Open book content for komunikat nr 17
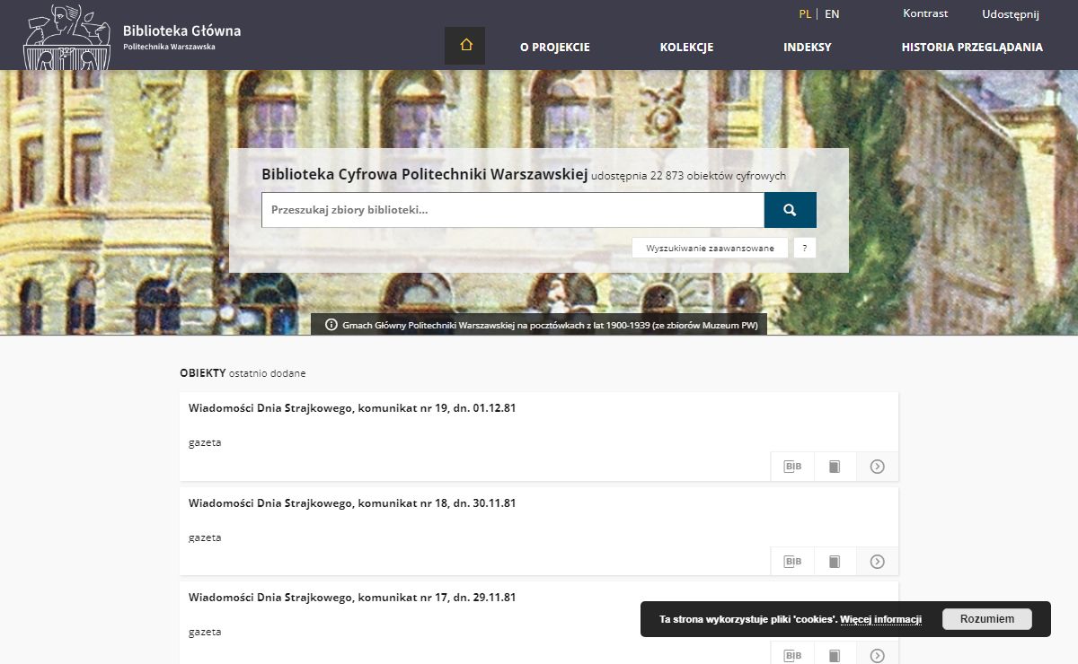Screen dimensions: 1078x664 tap(835, 655)
